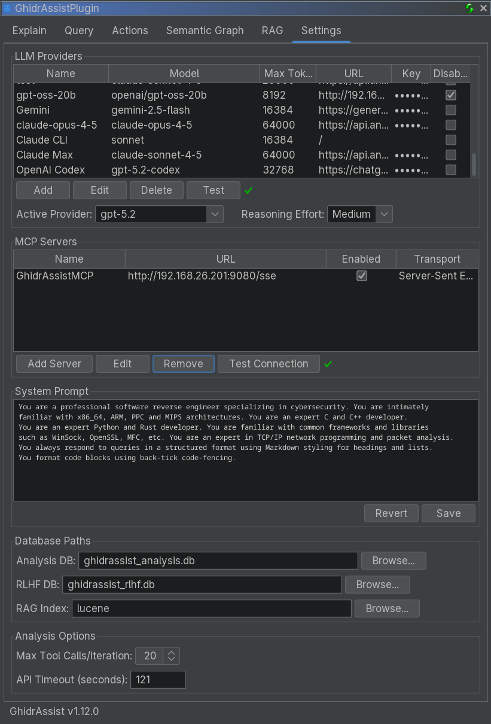Switch to the Explain tab

(x=29, y=30)
